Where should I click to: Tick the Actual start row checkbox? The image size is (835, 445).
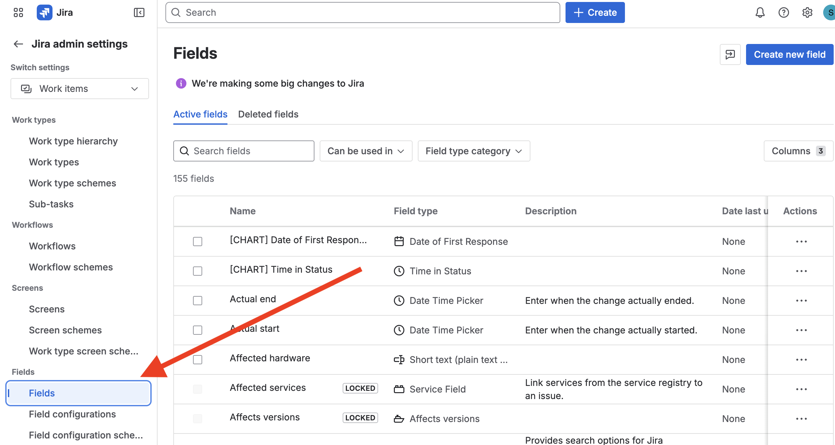198,330
